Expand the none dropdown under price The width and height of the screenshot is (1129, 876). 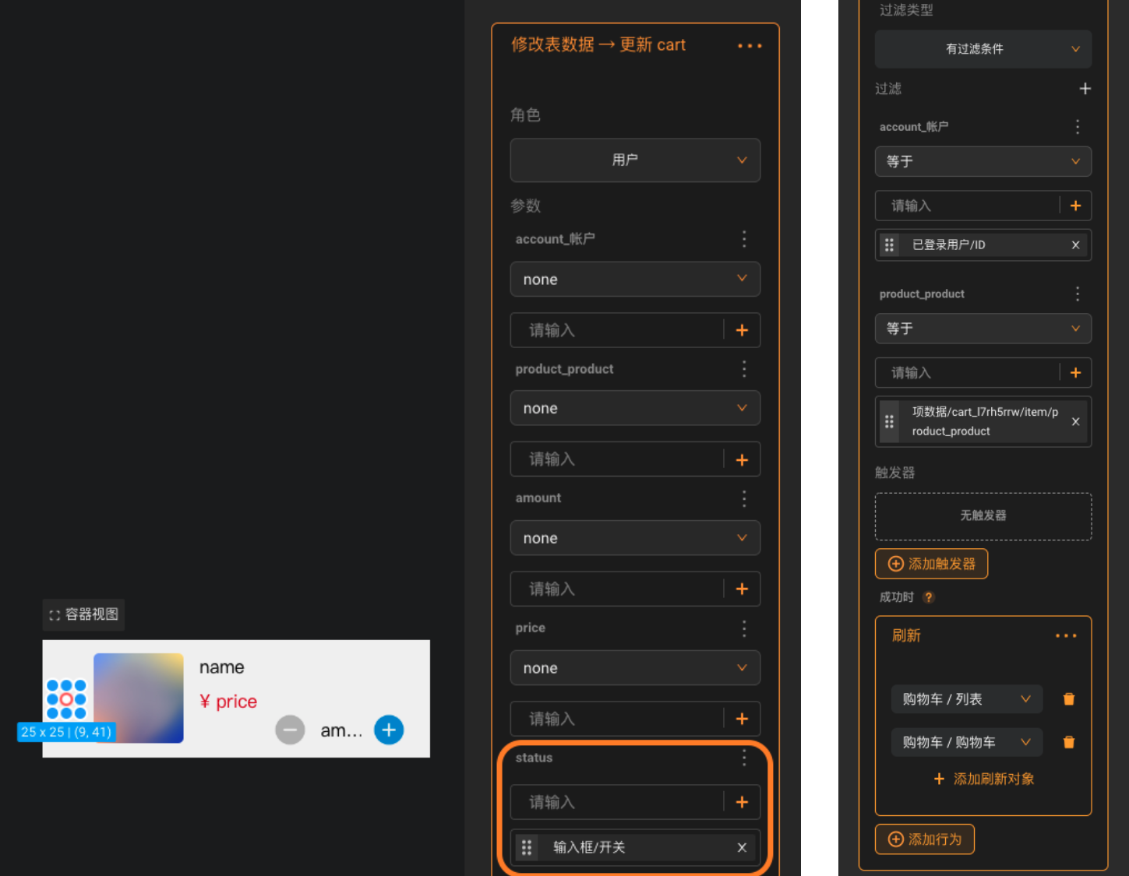(635, 668)
